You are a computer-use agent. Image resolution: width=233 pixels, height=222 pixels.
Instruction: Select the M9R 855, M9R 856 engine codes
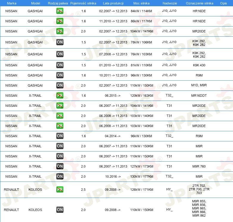click(x=199, y=208)
